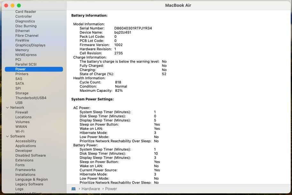Click the MacBook Air window title

(178, 5)
